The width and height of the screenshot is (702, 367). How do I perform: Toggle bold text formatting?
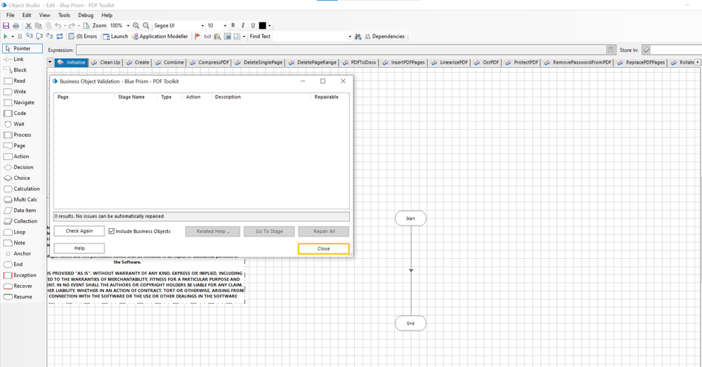pos(233,26)
